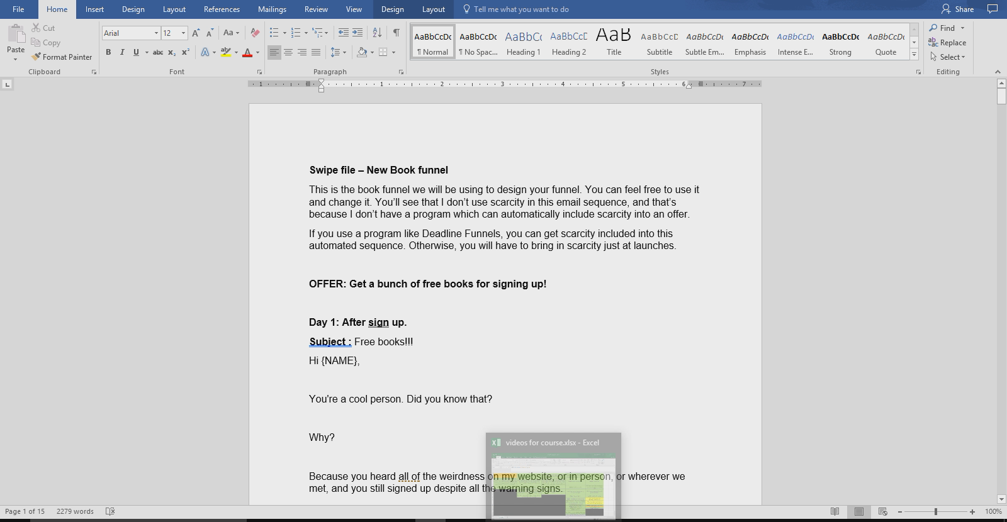Switch to Read Mode view

835,511
